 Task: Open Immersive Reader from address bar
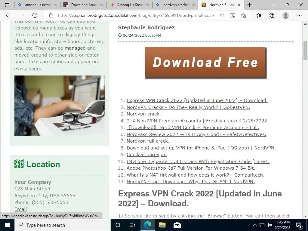pyautogui.click(x=233, y=15)
